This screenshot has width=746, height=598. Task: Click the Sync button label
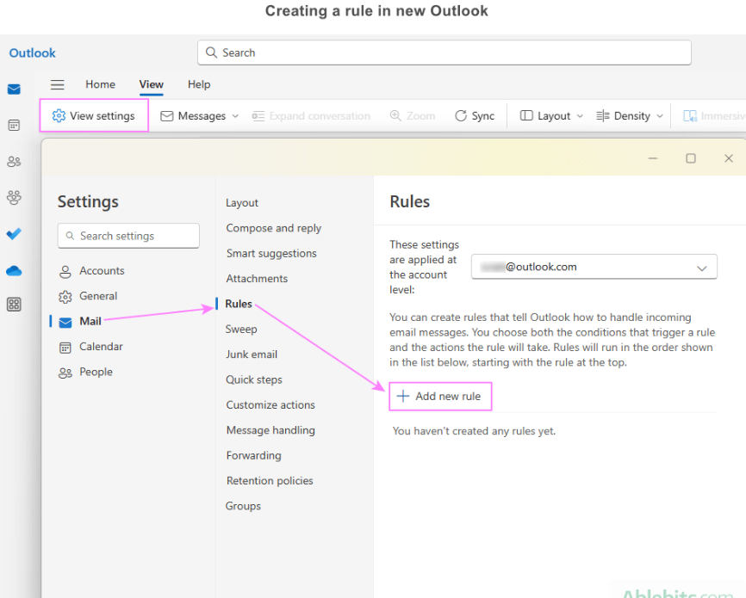483,116
